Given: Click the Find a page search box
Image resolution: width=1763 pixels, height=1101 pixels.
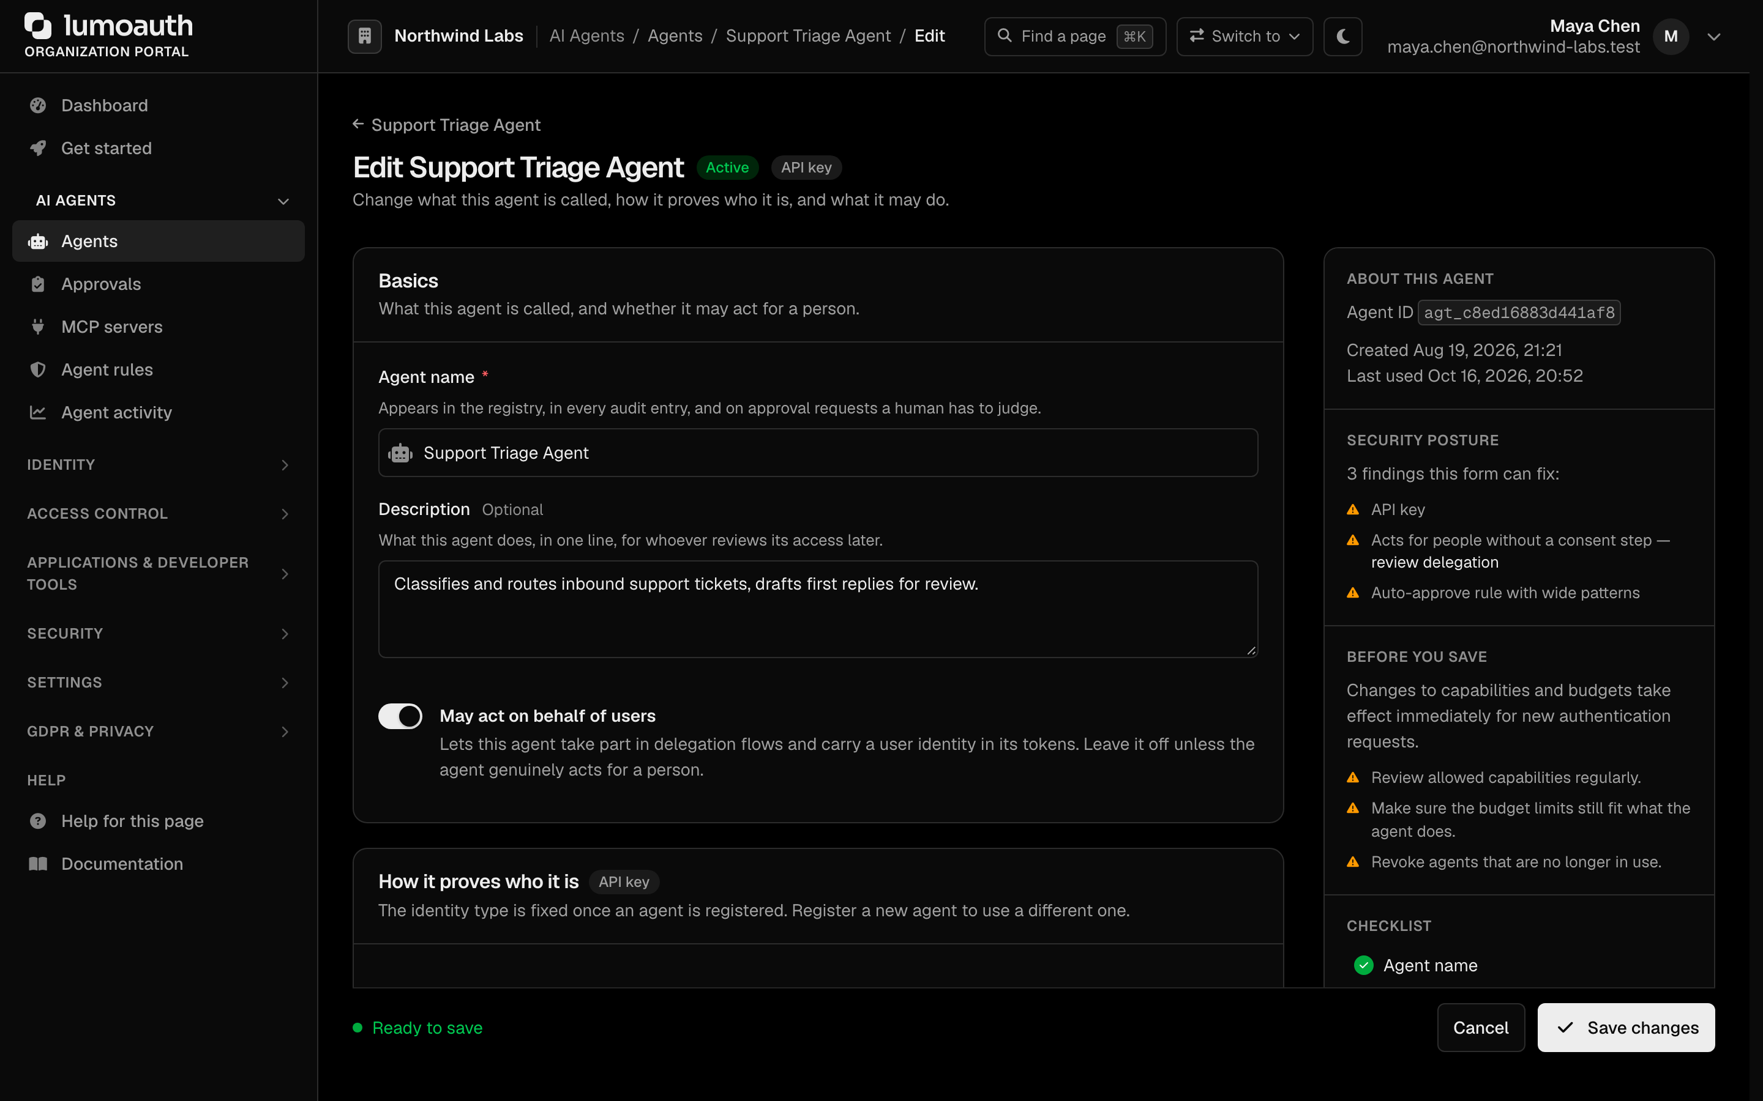Looking at the screenshot, I should pyautogui.click(x=1076, y=37).
